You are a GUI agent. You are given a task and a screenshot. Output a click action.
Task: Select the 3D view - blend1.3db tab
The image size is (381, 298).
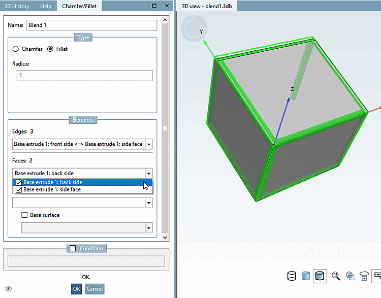tap(207, 6)
